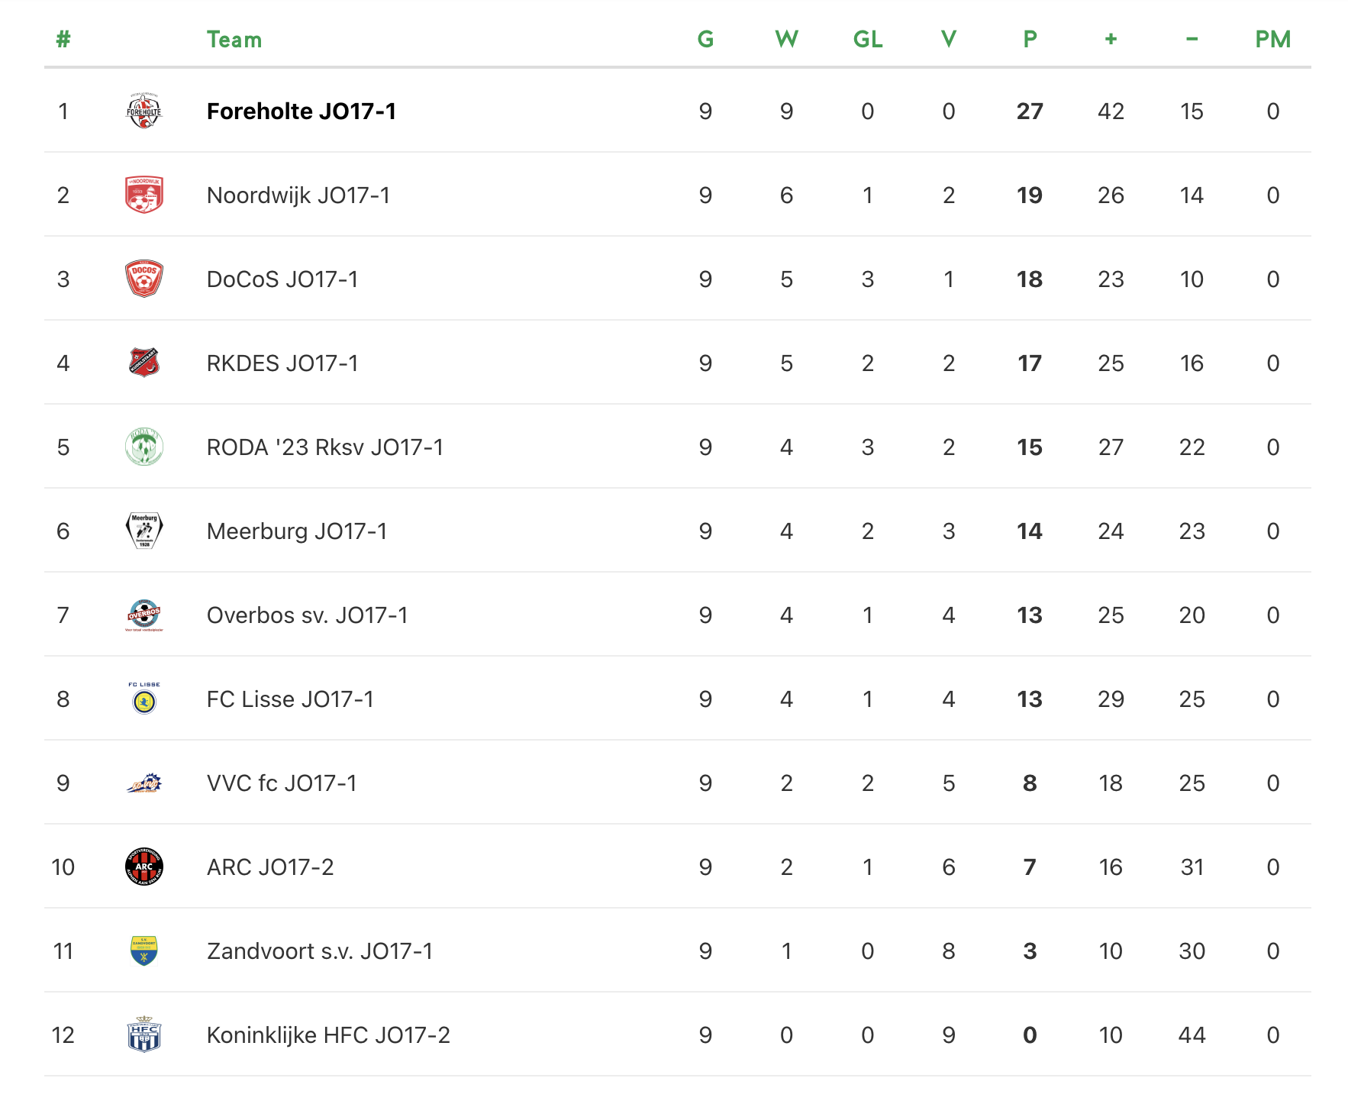Screen dimensions: 1348x1104
Task: Click the Meerburg club emblem
Action: coord(144,531)
